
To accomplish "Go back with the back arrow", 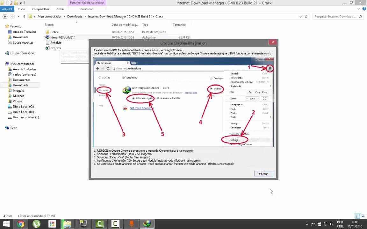I will pos(5,17).
